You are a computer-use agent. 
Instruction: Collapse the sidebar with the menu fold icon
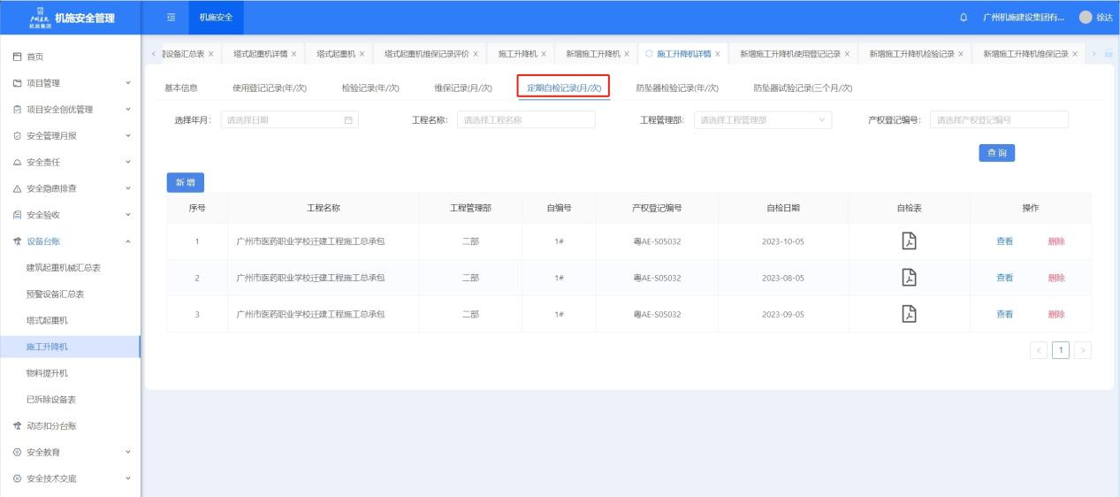(x=171, y=18)
